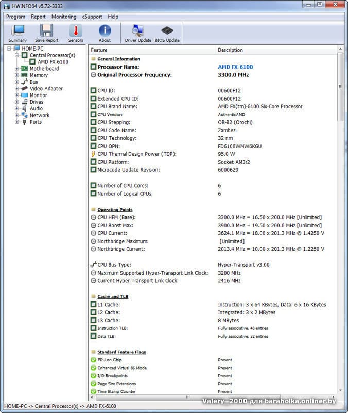Select the Enhanced Virtual-86 Mode row
This screenshot has height=413, width=348.
pyautogui.click(x=213, y=368)
